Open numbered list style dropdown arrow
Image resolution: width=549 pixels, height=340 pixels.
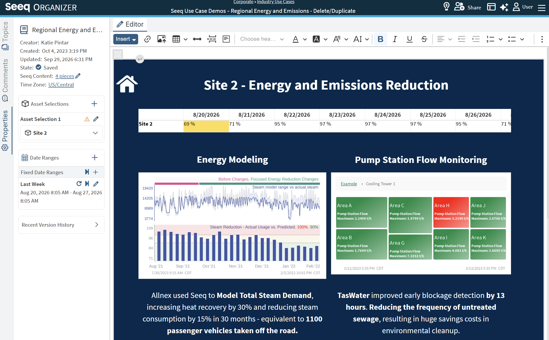[501, 39]
